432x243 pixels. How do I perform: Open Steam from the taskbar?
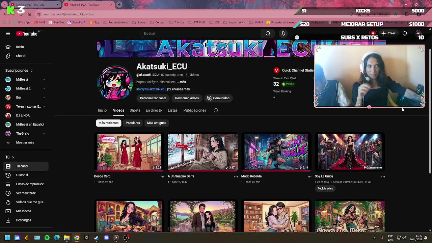click(97, 238)
